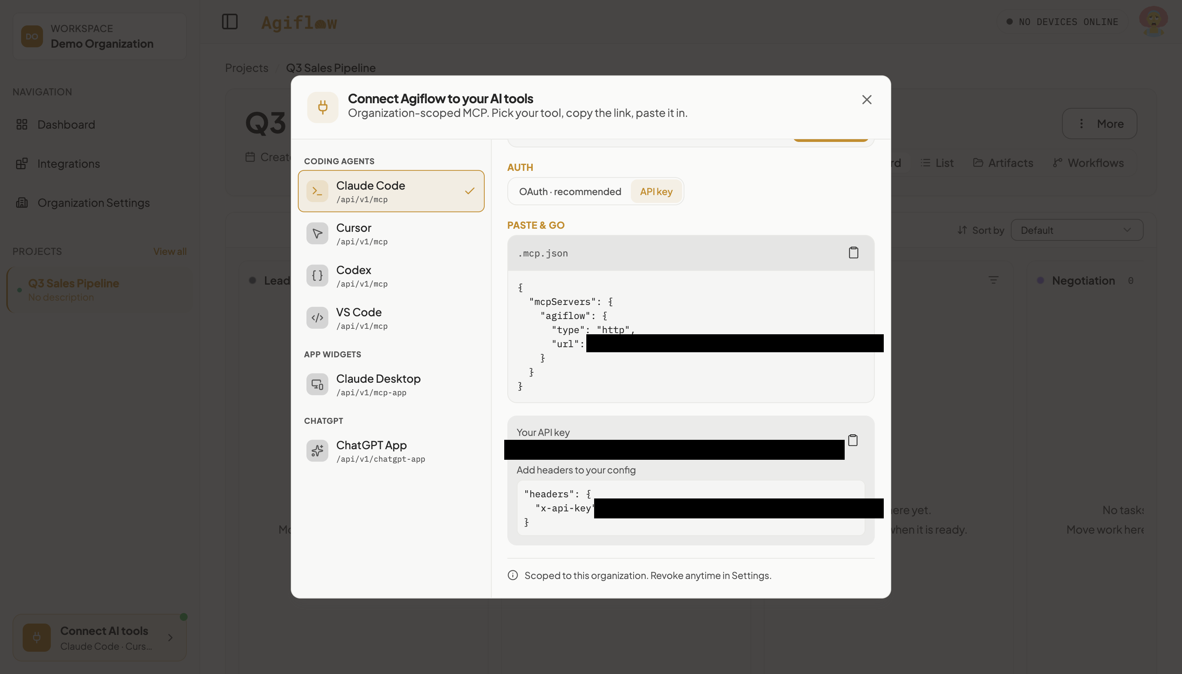The width and height of the screenshot is (1182, 674).
Task: Select the Claude Code terminal icon
Action: point(317,191)
